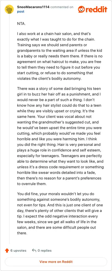
Task: Click line "I expect the odd negative interaction"
Action: point(57,216)
